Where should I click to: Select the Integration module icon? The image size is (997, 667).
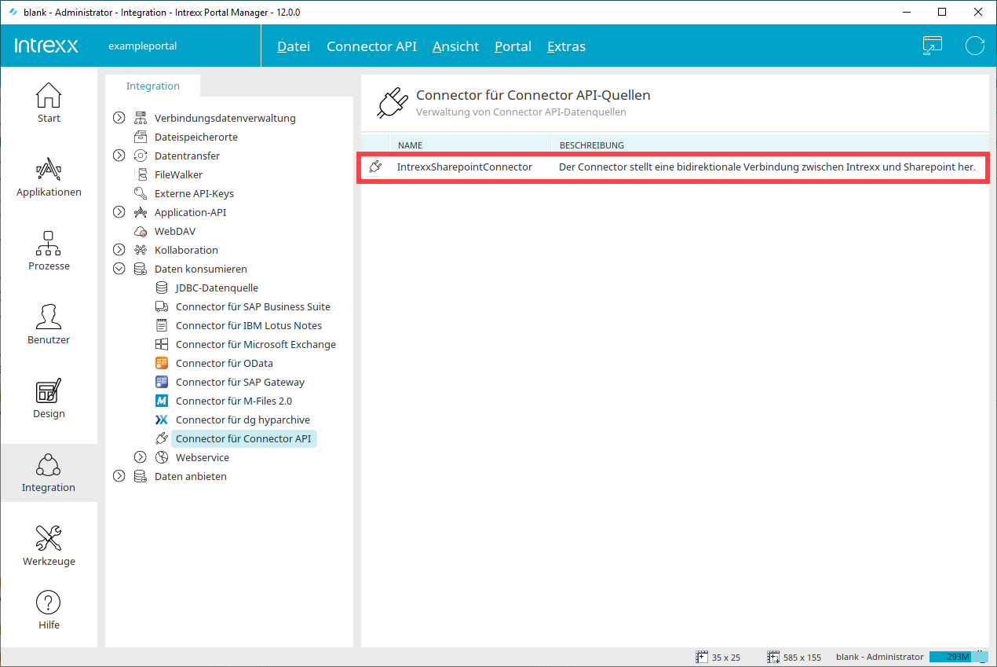click(49, 464)
